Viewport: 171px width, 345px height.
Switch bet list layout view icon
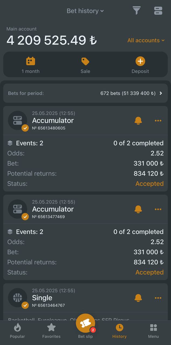tap(158, 11)
